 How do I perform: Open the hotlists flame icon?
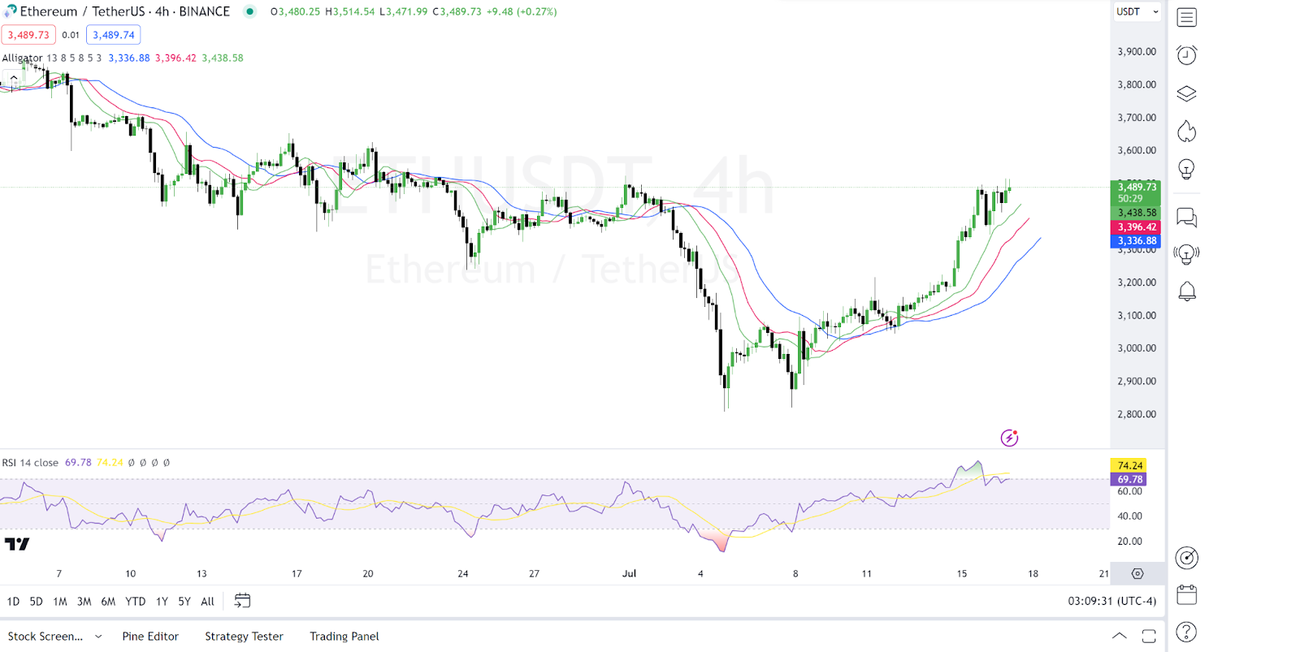[1186, 131]
